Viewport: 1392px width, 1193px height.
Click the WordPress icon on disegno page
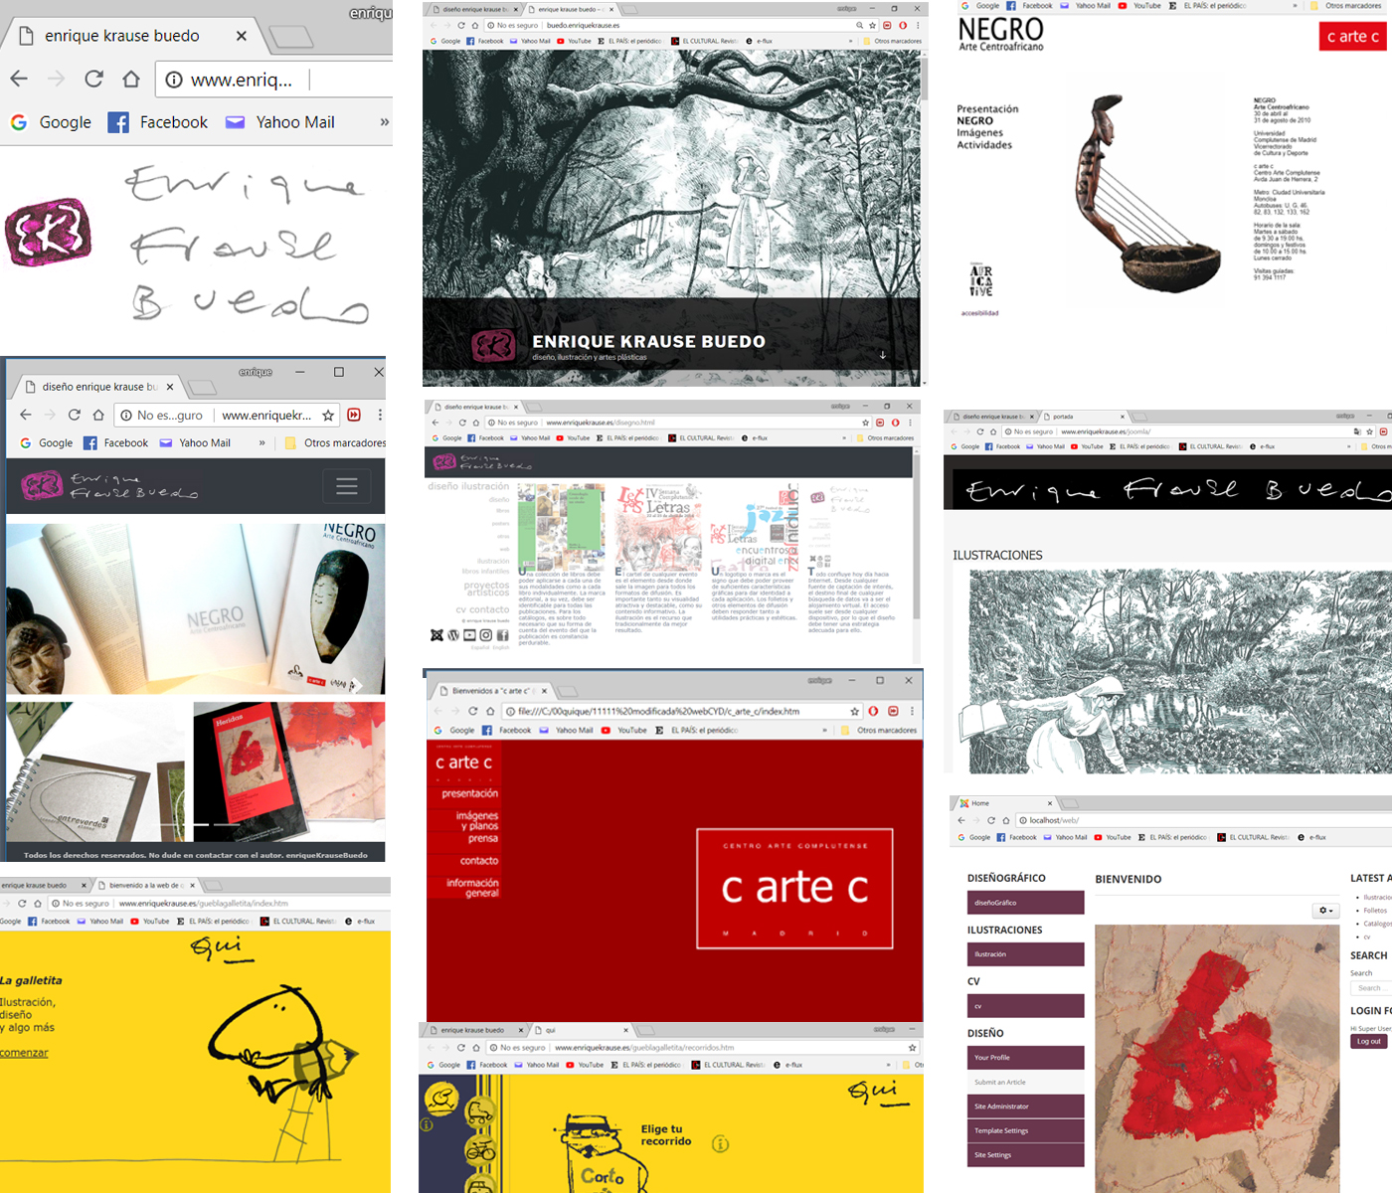click(453, 635)
